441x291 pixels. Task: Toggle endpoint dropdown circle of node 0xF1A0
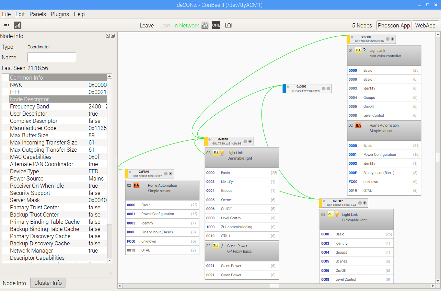click(171, 174)
